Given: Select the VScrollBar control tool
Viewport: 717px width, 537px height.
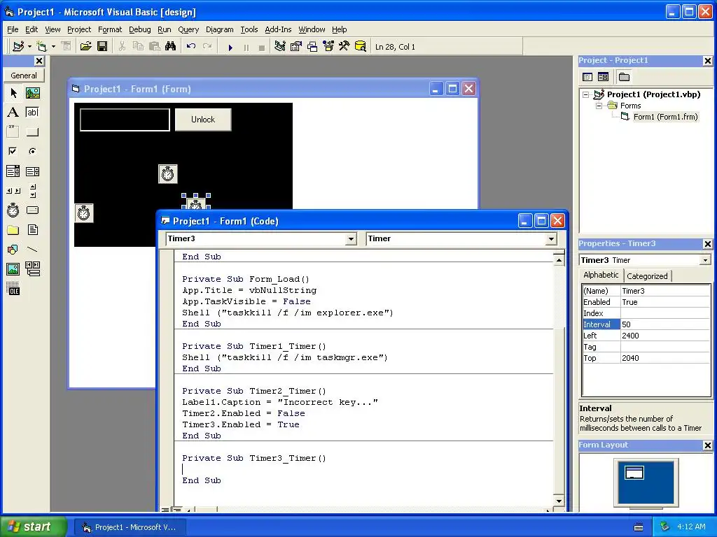Looking at the screenshot, I should 32,191.
